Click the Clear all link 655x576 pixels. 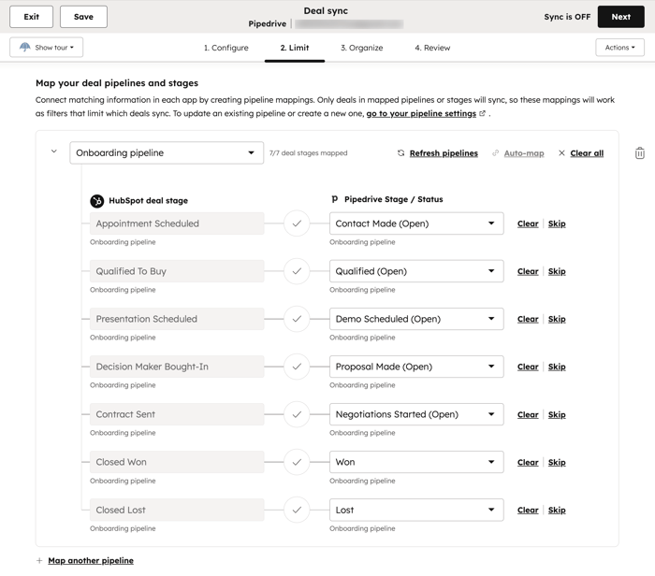587,153
